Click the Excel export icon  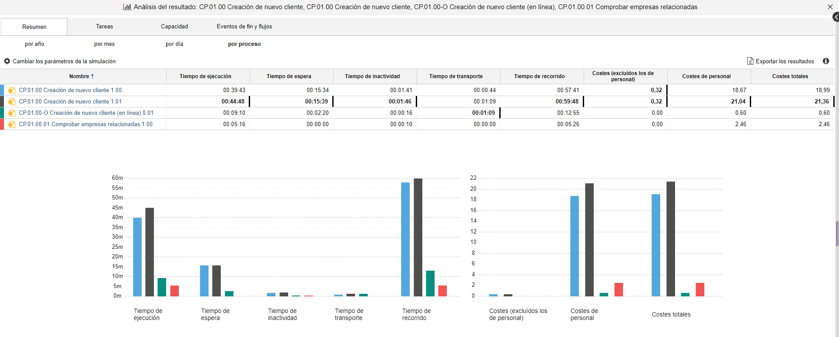(x=750, y=61)
